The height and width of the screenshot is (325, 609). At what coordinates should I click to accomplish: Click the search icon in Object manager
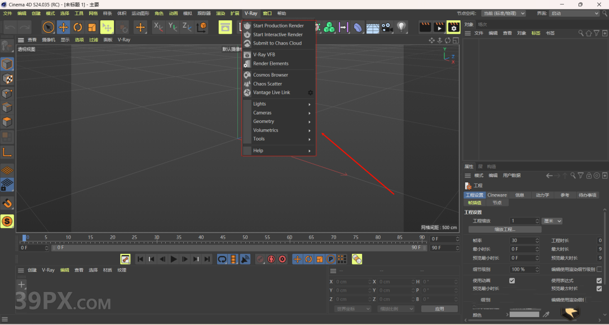click(x=581, y=33)
